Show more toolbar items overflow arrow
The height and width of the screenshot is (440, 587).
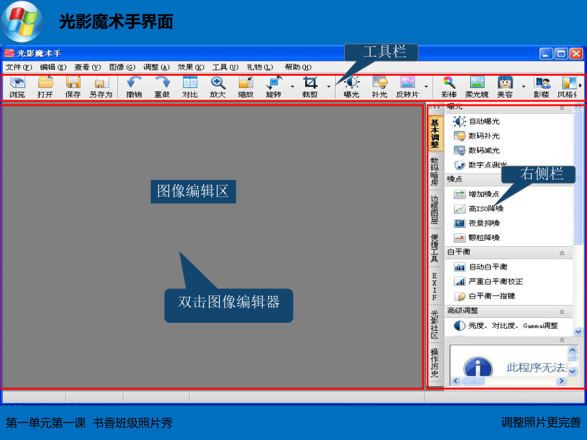581,86
